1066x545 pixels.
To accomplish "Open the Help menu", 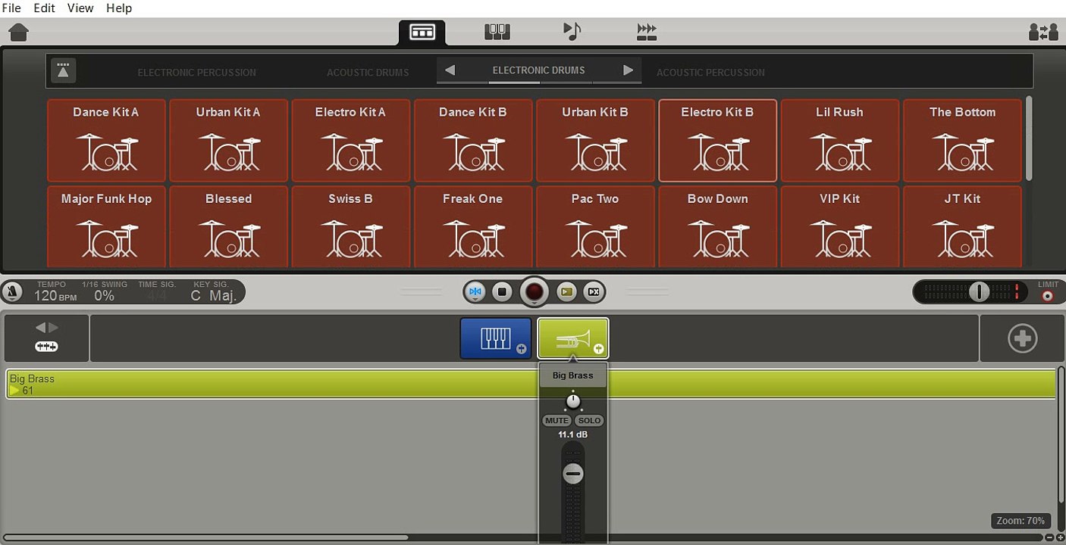I will tap(119, 8).
